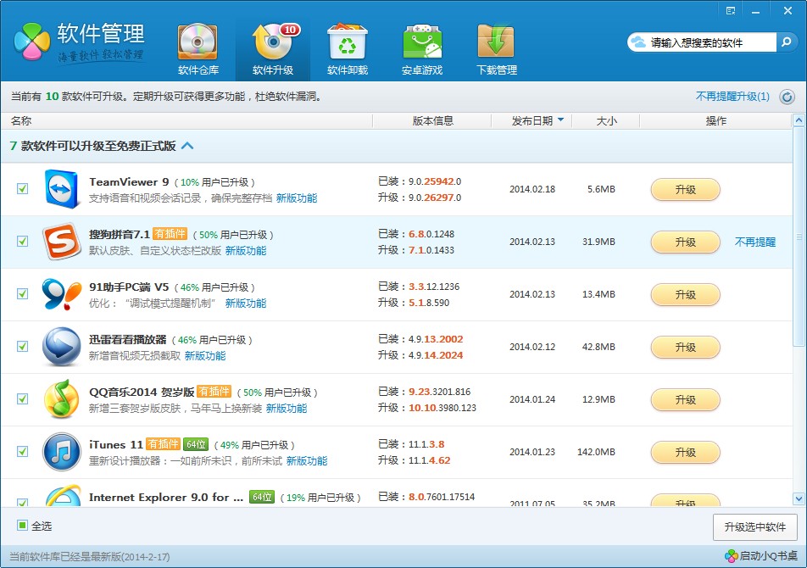This screenshot has width=807, height=568.
Task: Click the 91助手 app icon
Action: [x=61, y=294]
